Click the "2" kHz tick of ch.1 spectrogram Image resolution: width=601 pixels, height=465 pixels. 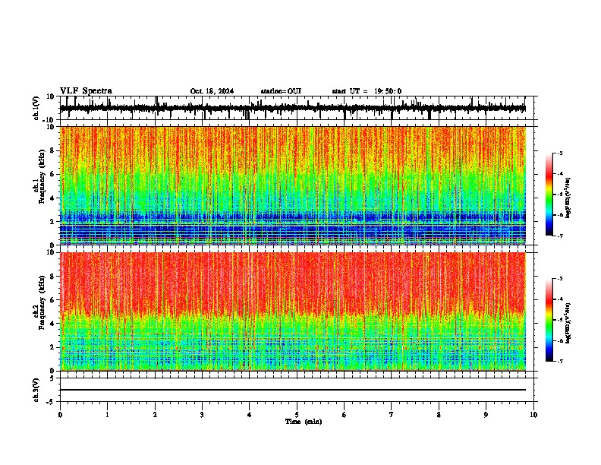[x=53, y=221]
